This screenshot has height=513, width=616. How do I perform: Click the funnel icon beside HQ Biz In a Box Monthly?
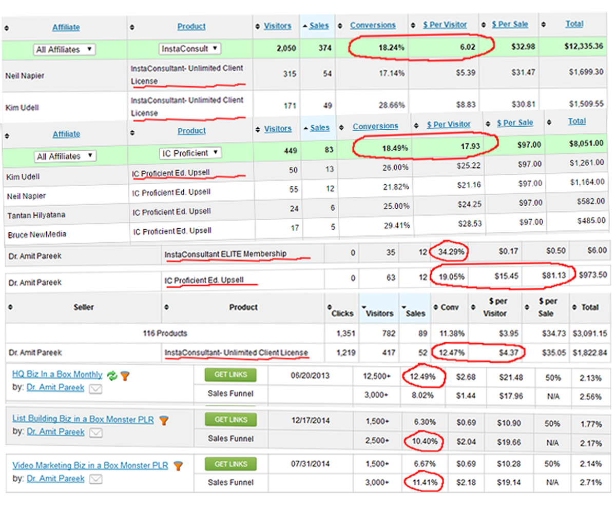[125, 376]
